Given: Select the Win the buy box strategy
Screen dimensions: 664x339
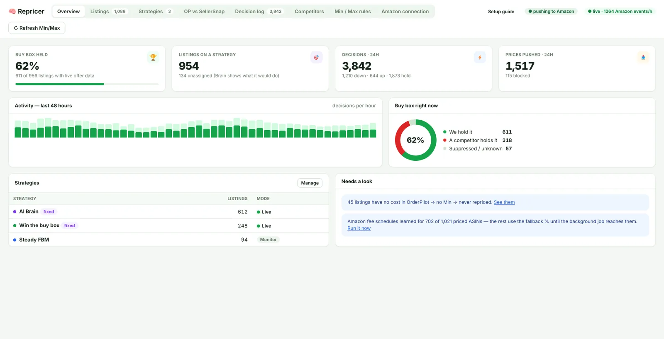Looking at the screenshot, I should (x=168, y=226).
